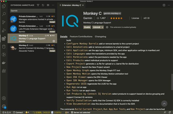The image size is (173, 114).
Task: Select Monkey C 0.4.0 list item
Action: click(x=32, y=48)
